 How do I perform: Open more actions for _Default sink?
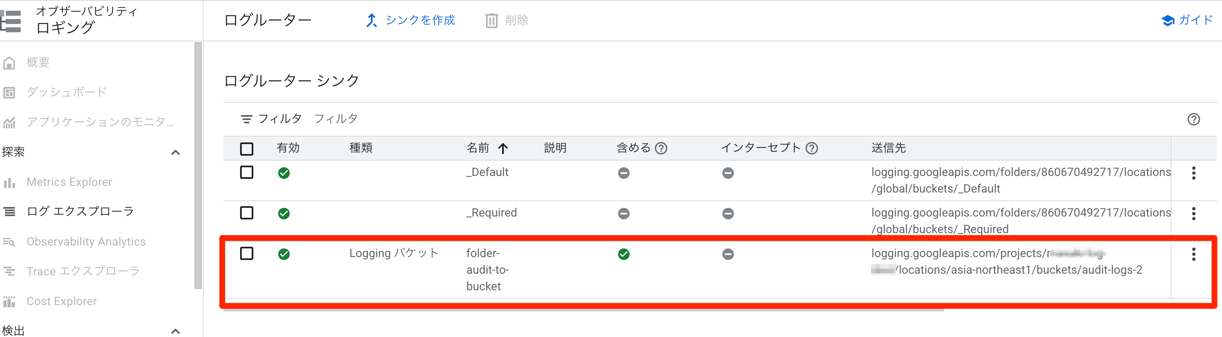click(1193, 173)
